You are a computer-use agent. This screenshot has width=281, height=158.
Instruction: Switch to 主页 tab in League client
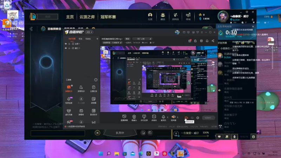pyautogui.click(x=70, y=17)
